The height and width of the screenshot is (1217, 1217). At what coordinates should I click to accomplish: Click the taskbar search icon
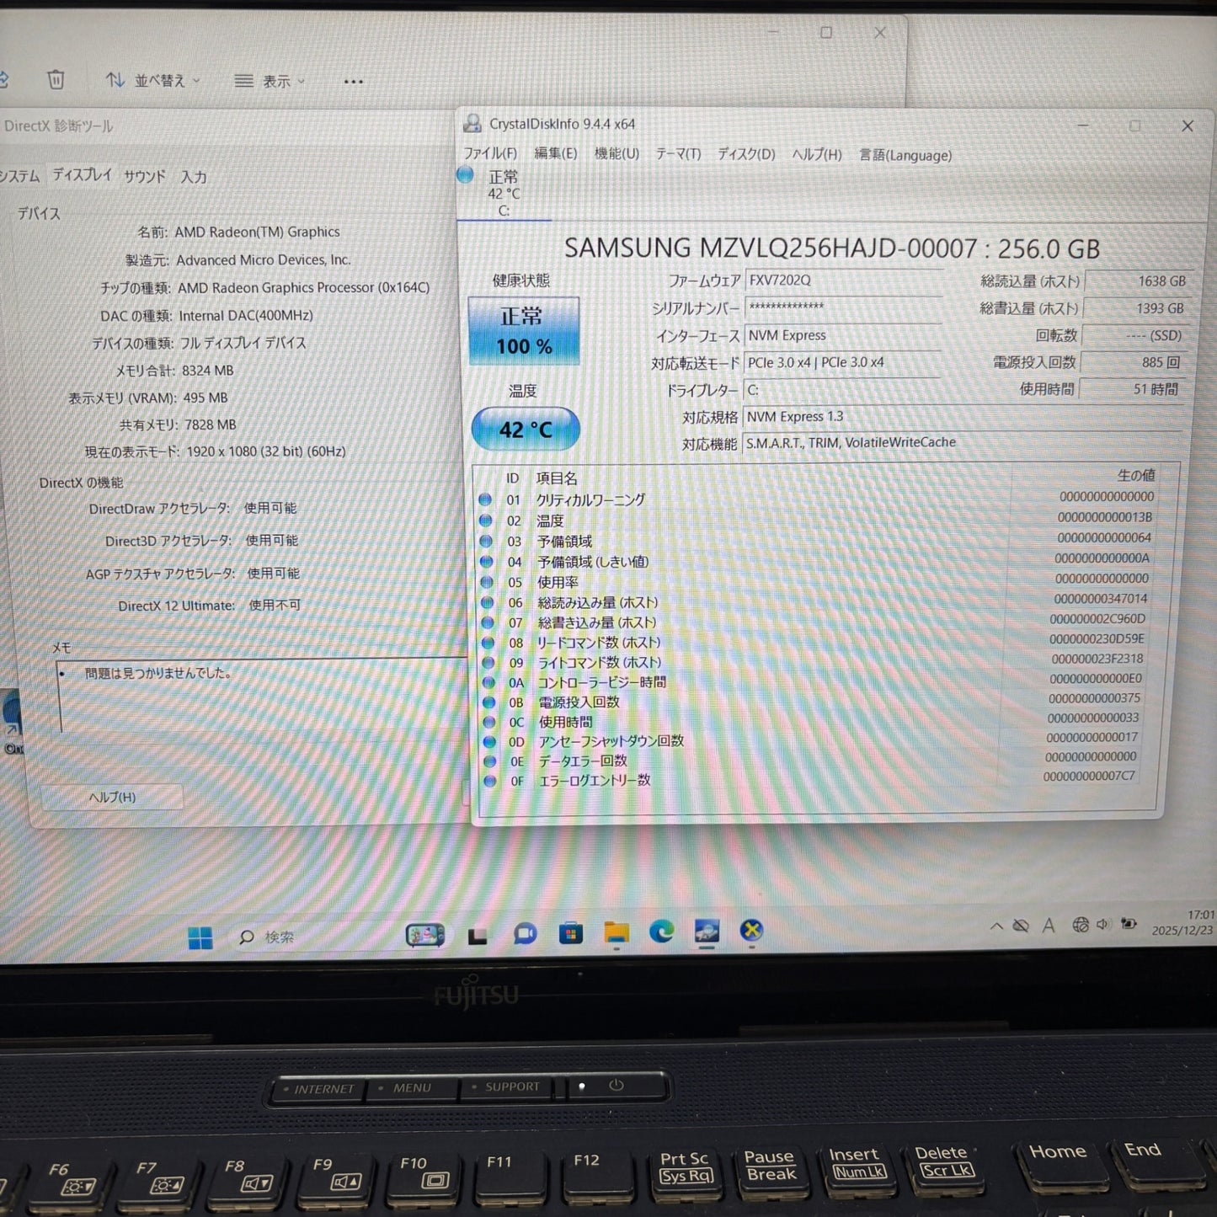[x=248, y=937]
